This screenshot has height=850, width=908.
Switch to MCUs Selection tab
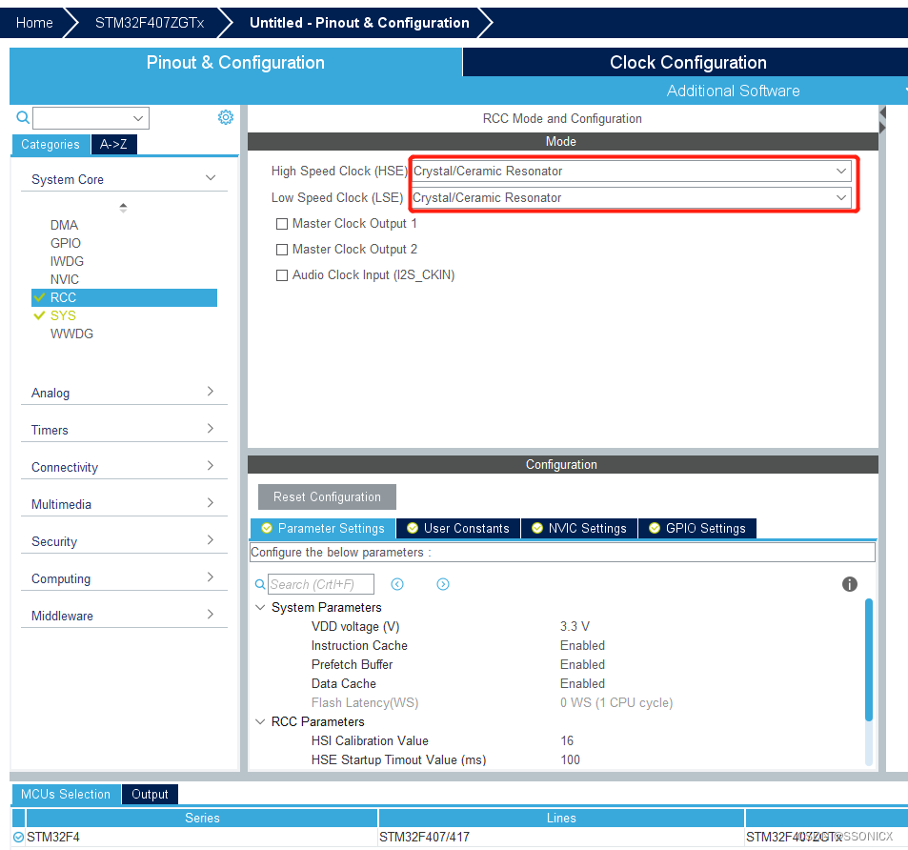(x=66, y=794)
